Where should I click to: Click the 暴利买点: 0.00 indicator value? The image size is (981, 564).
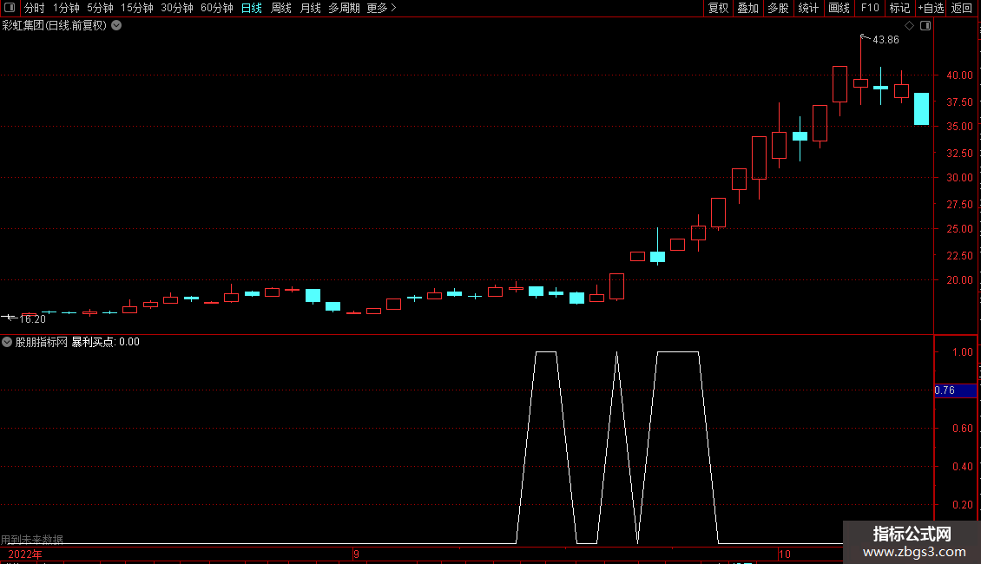pos(105,342)
